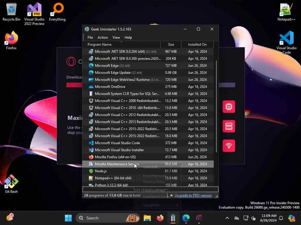
Task: Click the window resize grip in status bar
Action: tap(217, 196)
